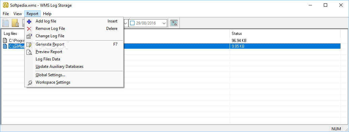Viewport: 349px width, 132px height.
Task: Click the Status column header
Action: click(285, 34)
